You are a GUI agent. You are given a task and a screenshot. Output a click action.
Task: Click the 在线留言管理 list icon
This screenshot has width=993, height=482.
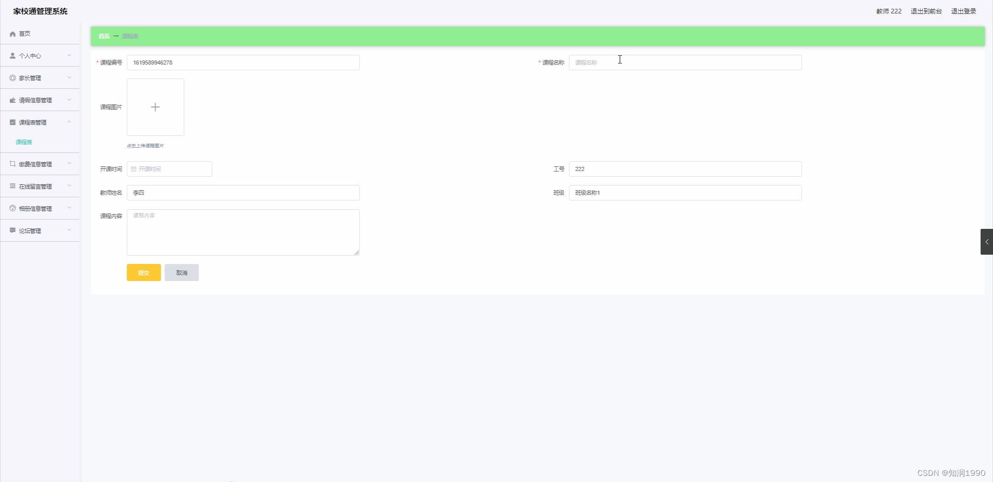pos(12,186)
